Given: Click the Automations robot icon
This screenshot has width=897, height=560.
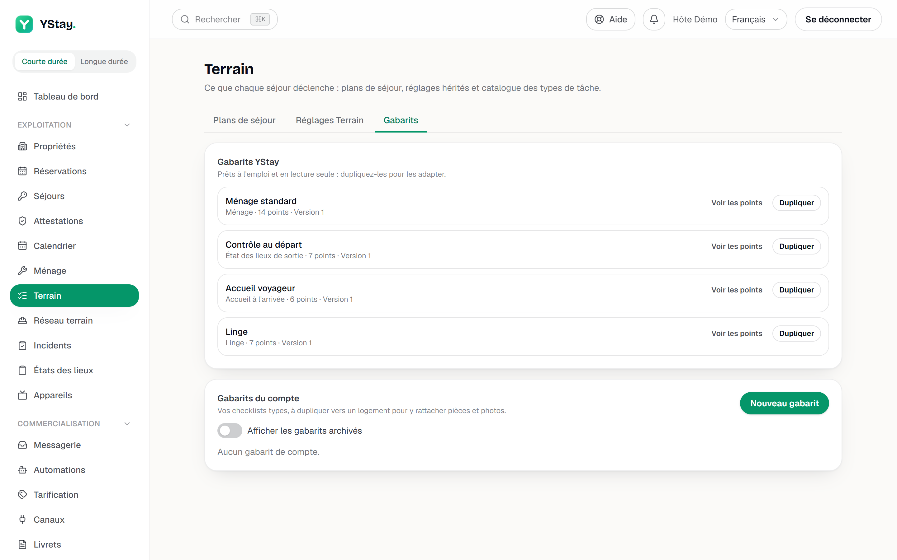Looking at the screenshot, I should coord(22,470).
